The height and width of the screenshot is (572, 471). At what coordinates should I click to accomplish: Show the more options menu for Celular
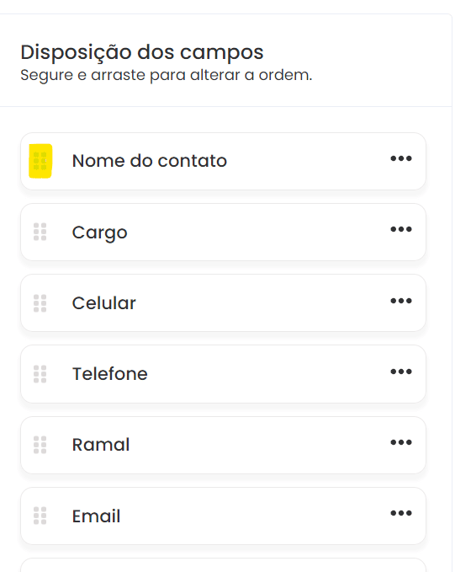[401, 301]
